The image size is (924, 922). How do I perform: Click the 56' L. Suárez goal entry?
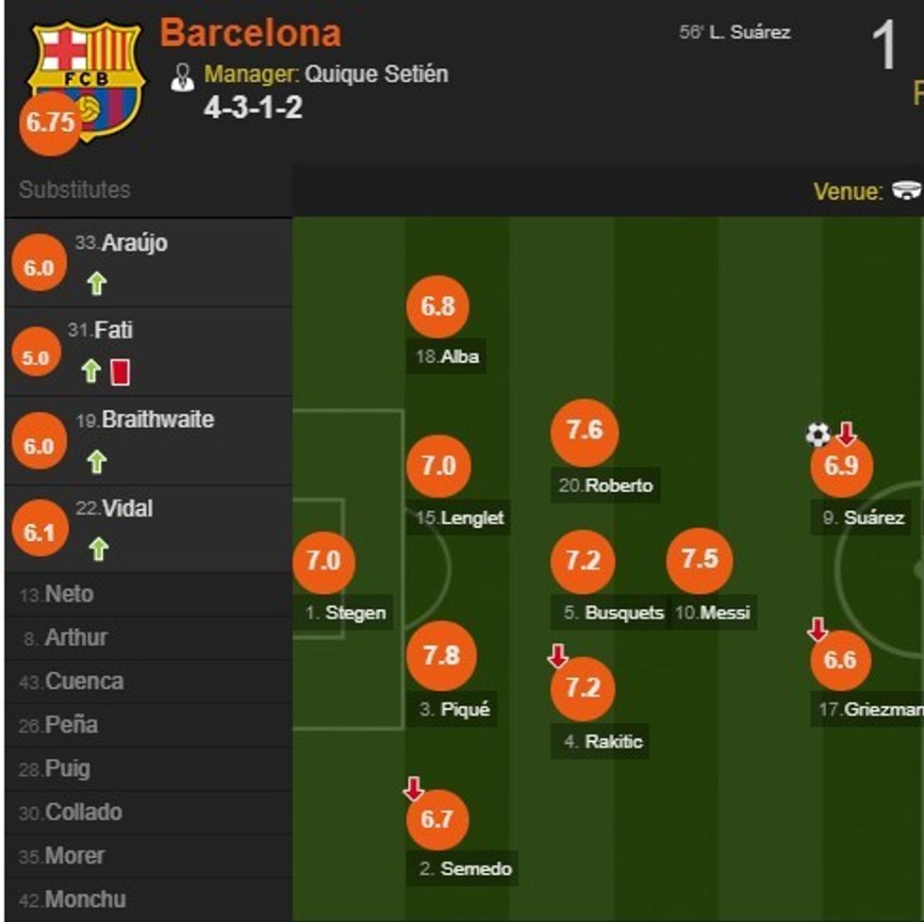tap(734, 32)
